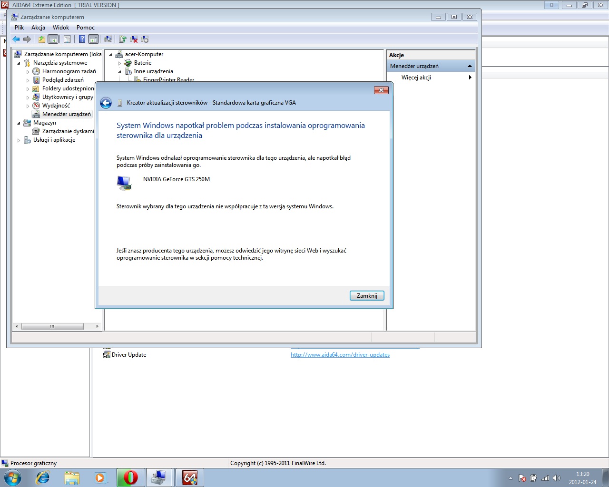Viewport: 609px width, 487px height.
Task: Select Narzędzia systemowe tools icon
Action: (27, 63)
